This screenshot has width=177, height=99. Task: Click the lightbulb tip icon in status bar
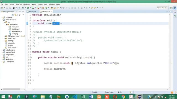176,92
